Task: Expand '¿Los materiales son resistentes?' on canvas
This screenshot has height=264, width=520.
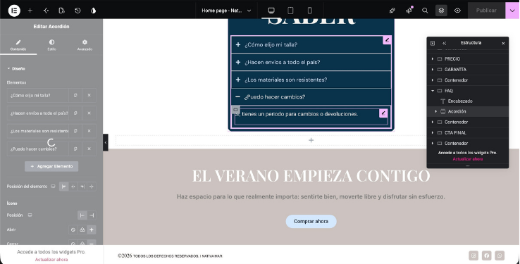Action: pyautogui.click(x=311, y=80)
